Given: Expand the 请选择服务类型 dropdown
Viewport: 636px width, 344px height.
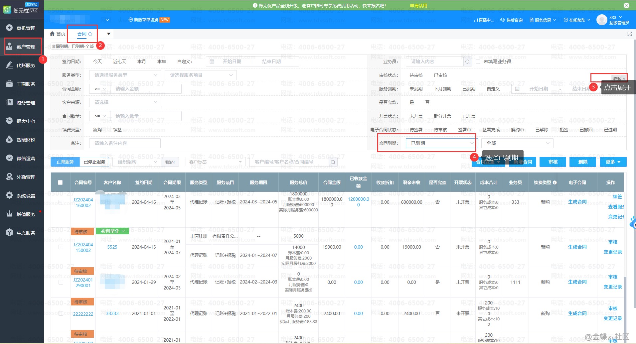Looking at the screenshot, I should [x=125, y=75].
